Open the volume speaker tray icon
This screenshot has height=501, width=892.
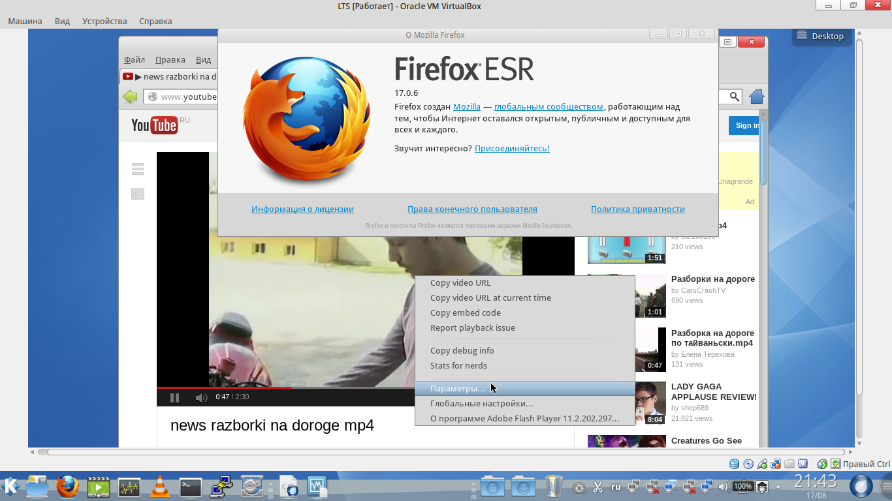pos(723,487)
